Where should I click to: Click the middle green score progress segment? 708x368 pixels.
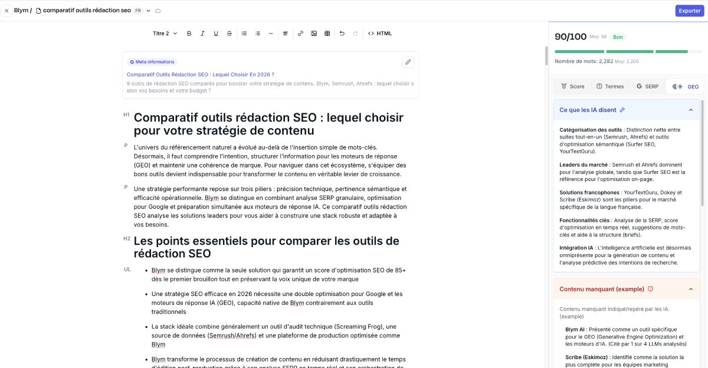[x=629, y=51]
